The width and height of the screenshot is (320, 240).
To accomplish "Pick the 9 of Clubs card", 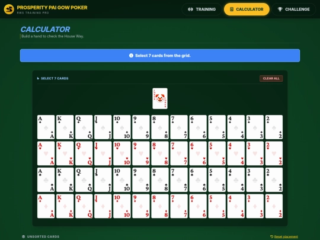I will [x=141, y=180].
